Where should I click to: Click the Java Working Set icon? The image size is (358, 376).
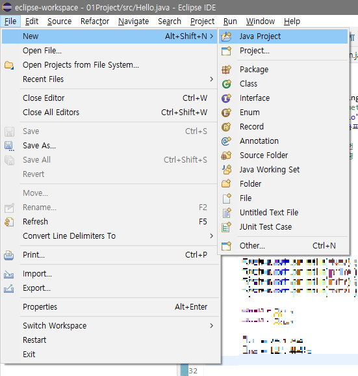coord(226,170)
